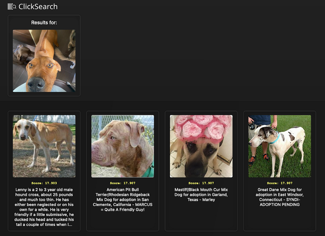Image resolution: width=325 pixels, height=236 pixels.
Task: Click the score under the Pit Bull photo
Action: tap(123, 183)
